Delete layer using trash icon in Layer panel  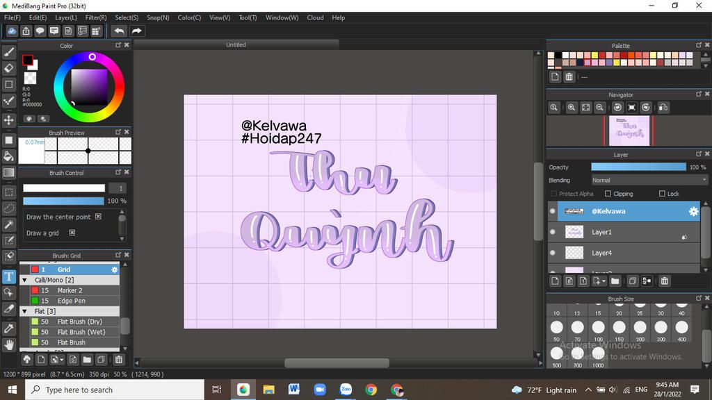664,281
